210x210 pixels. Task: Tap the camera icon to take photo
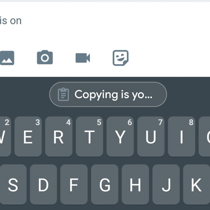click(45, 57)
